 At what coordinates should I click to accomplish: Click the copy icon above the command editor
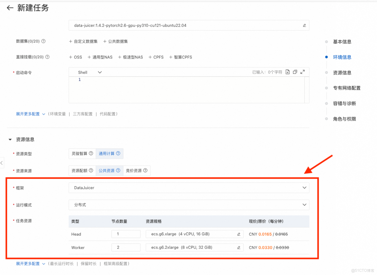point(295,72)
